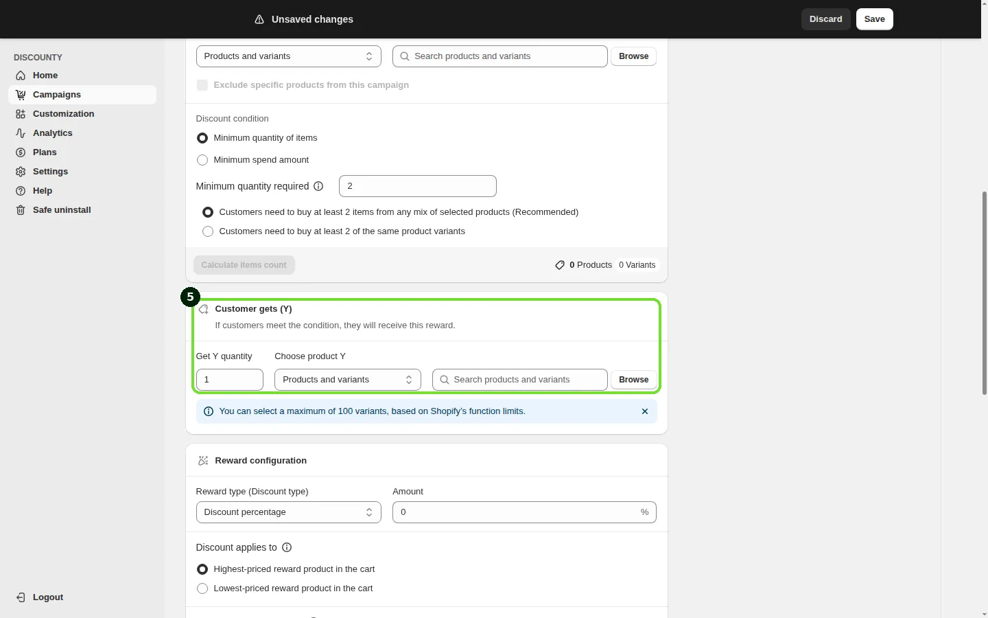The height and width of the screenshot is (618, 988).
Task: Select Highest-priced reward product in the cart
Action: click(x=202, y=569)
